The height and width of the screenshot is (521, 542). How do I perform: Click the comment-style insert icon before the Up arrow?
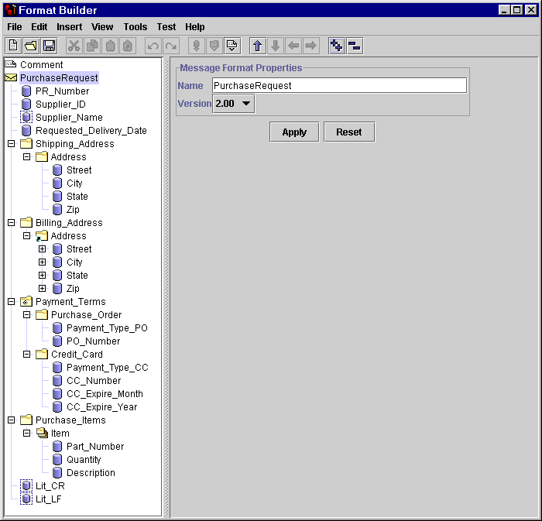pos(232,46)
